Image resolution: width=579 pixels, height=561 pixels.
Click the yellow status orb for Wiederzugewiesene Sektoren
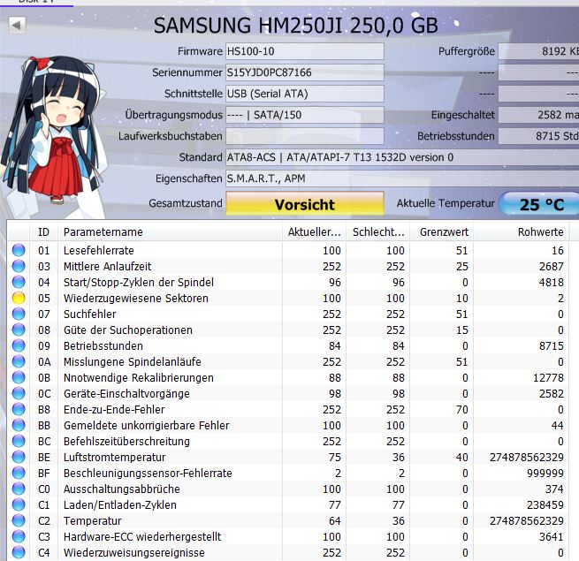coord(19,298)
